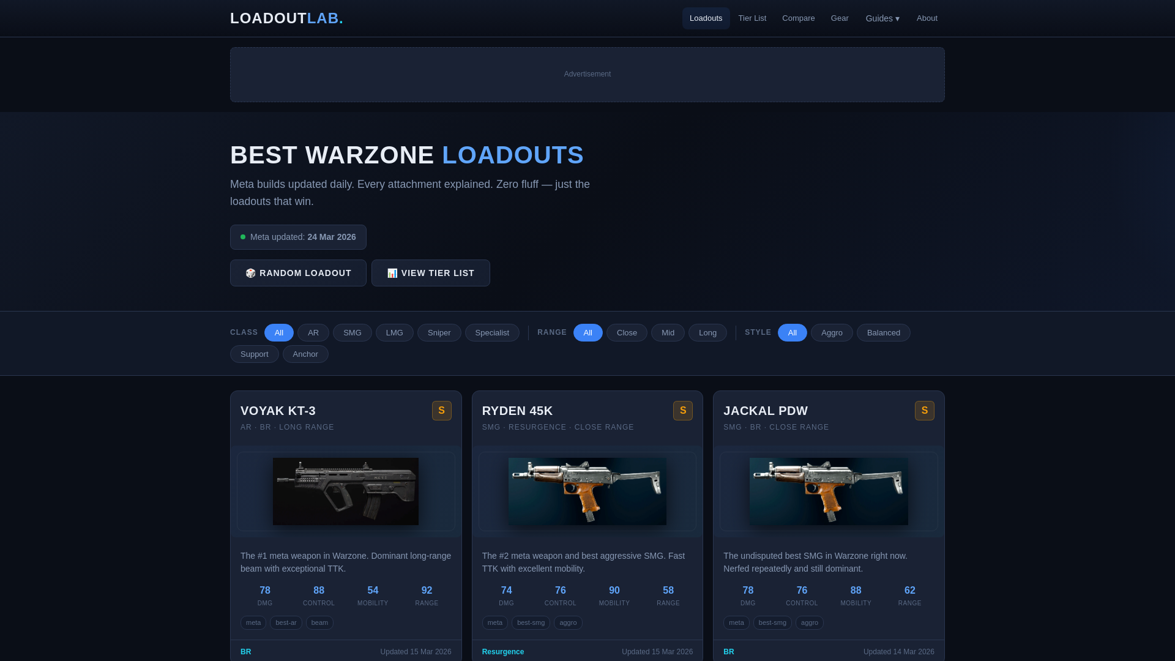Click the meta tag on VOYAK KT-3
The height and width of the screenshot is (661, 1175).
coord(253,622)
